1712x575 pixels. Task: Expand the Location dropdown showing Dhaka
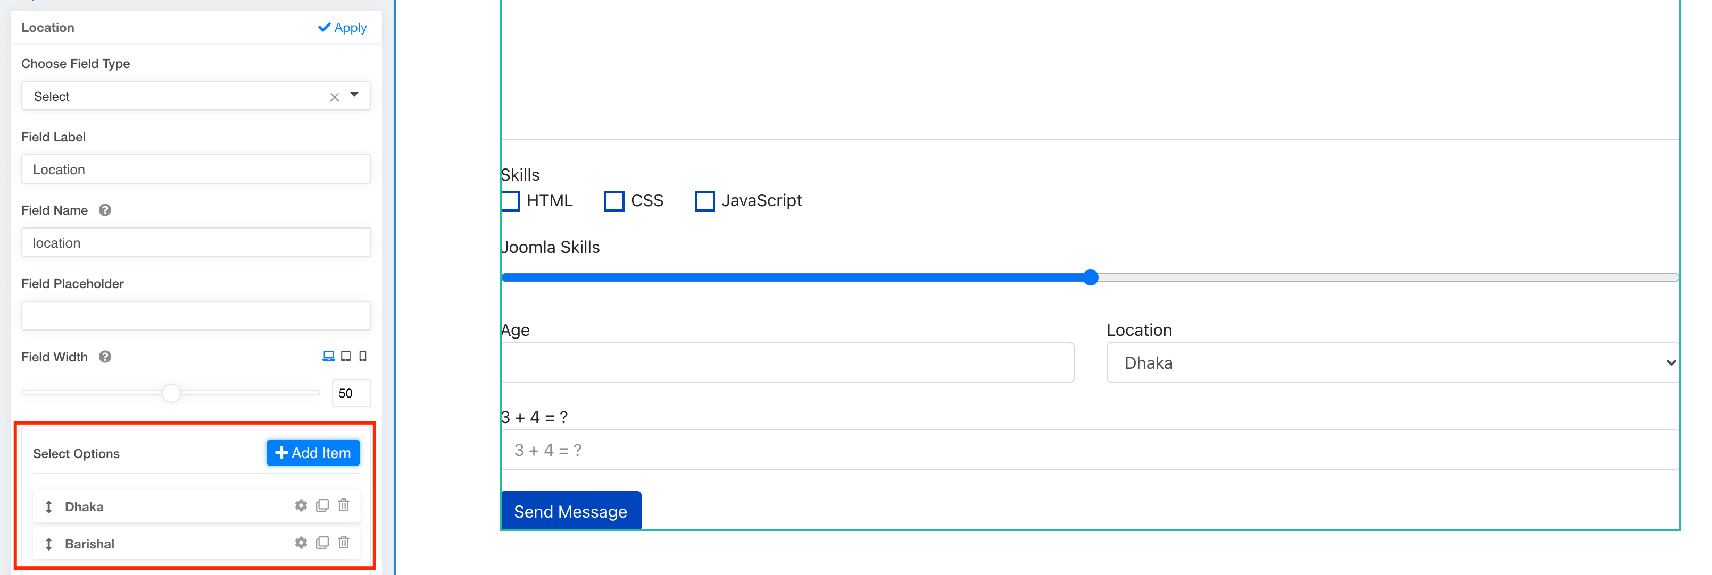click(x=1393, y=363)
